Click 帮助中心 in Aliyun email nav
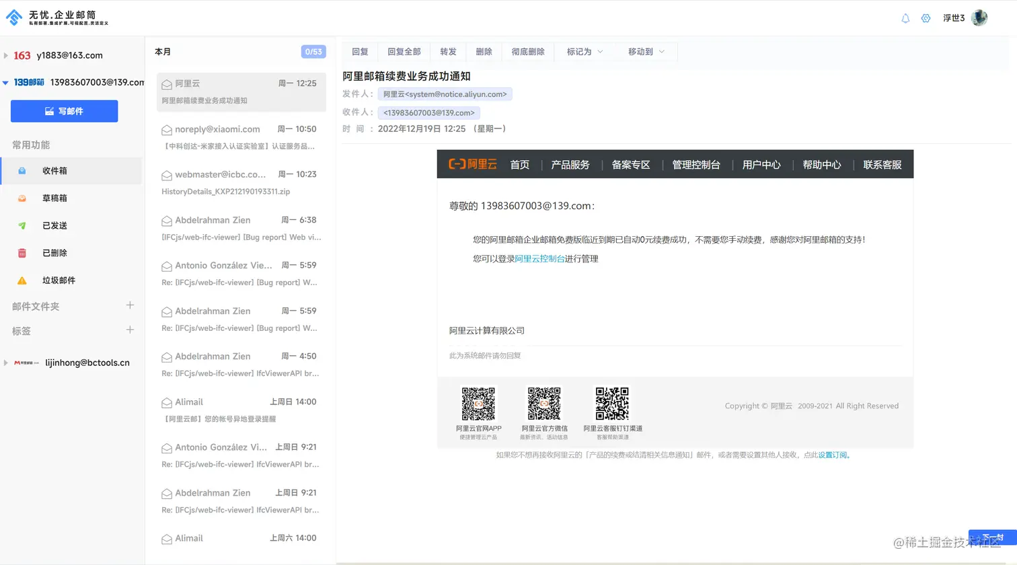 coord(822,165)
